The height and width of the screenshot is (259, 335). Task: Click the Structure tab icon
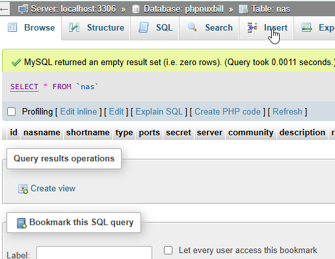[x=74, y=27]
